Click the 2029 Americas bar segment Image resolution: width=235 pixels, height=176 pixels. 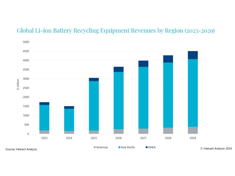coord(193,130)
